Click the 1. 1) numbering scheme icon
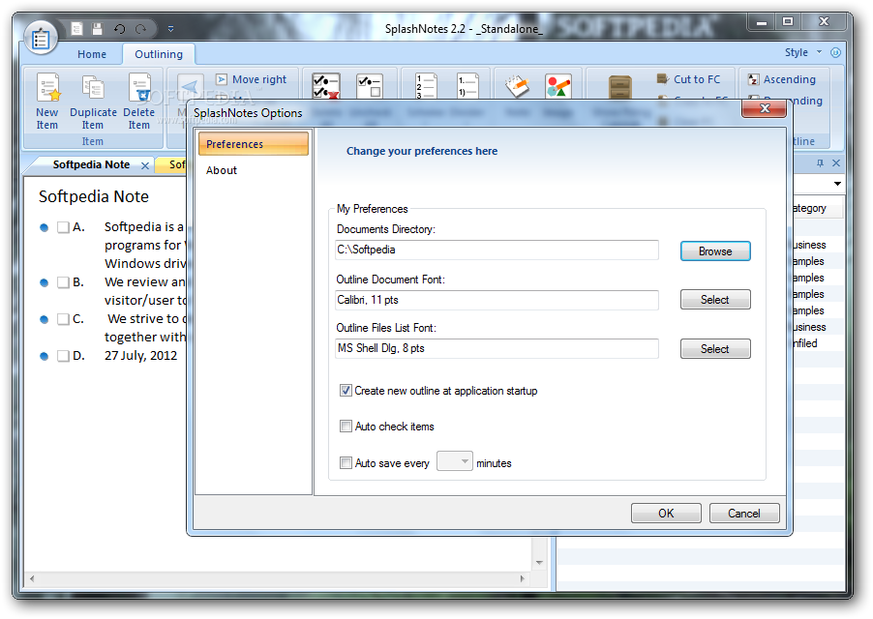Screen dimensions: 873x619 [x=467, y=86]
